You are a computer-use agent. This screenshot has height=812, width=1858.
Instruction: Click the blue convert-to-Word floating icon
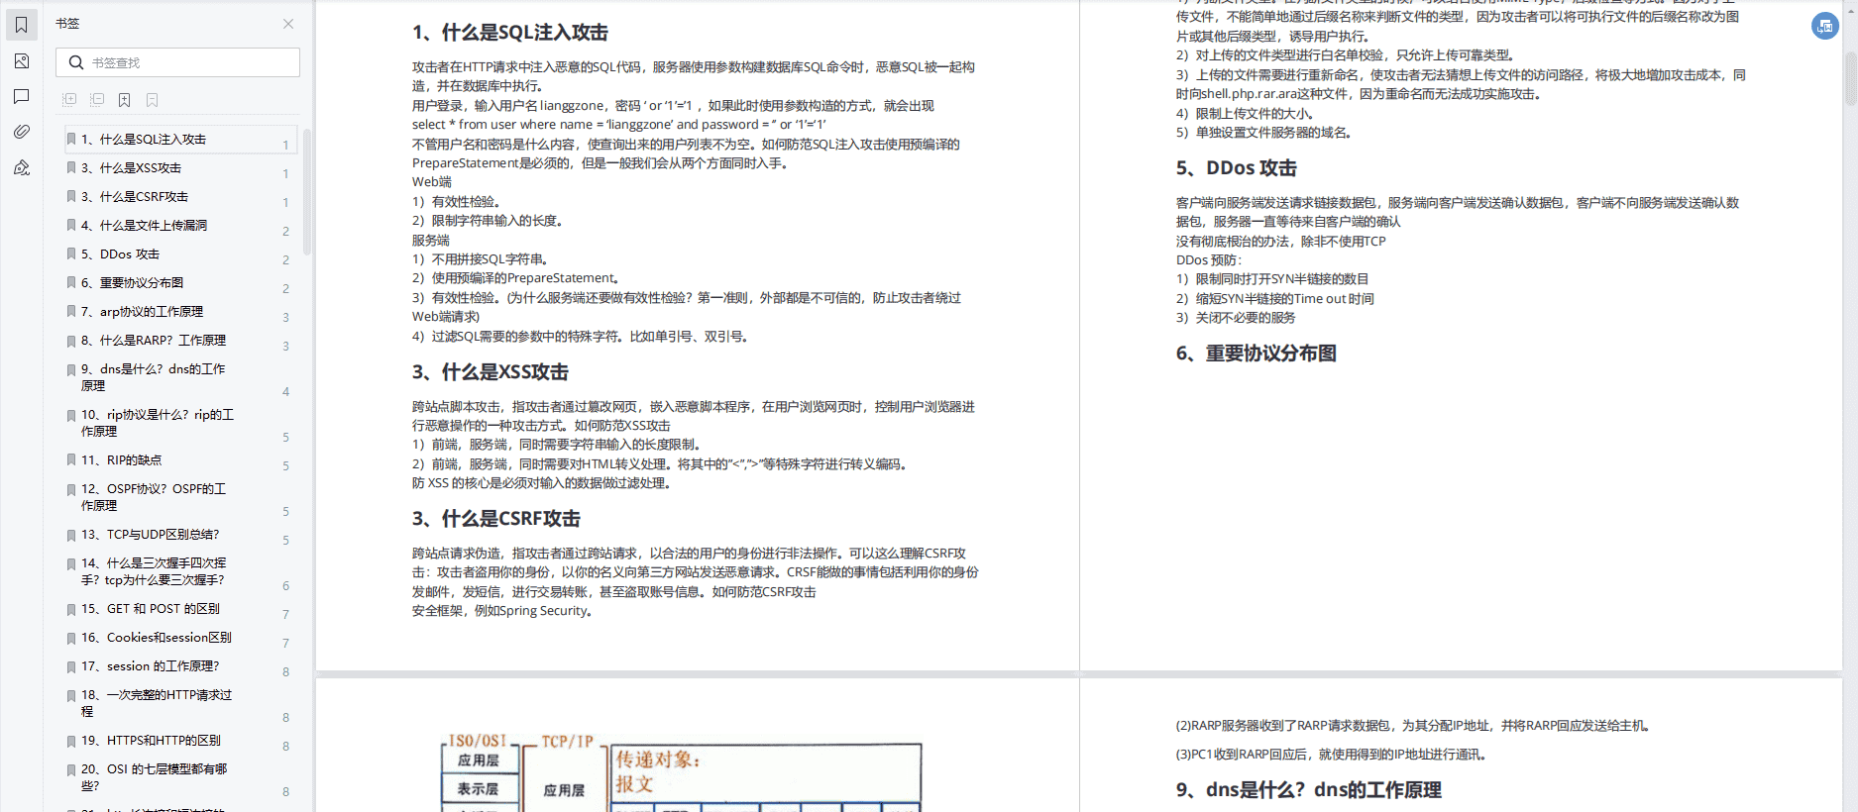(1824, 27)
